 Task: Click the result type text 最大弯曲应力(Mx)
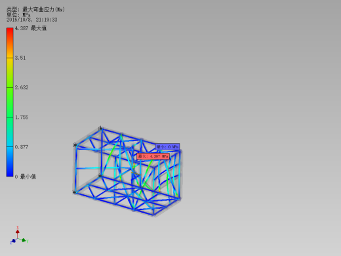tap(43, 9)
